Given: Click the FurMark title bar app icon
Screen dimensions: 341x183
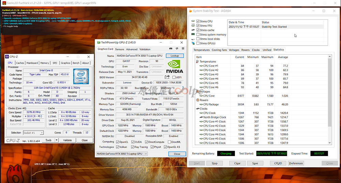Looking at the screenshot, I should 4,3.
